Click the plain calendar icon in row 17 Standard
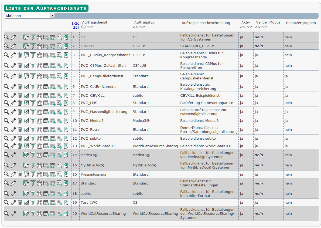This screenshot has width=321, height=228. tap(46, 183)
